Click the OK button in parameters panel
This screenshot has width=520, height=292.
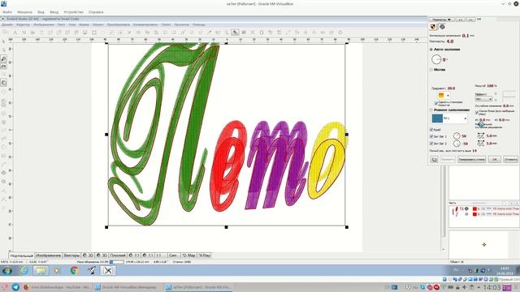(495, 160)
